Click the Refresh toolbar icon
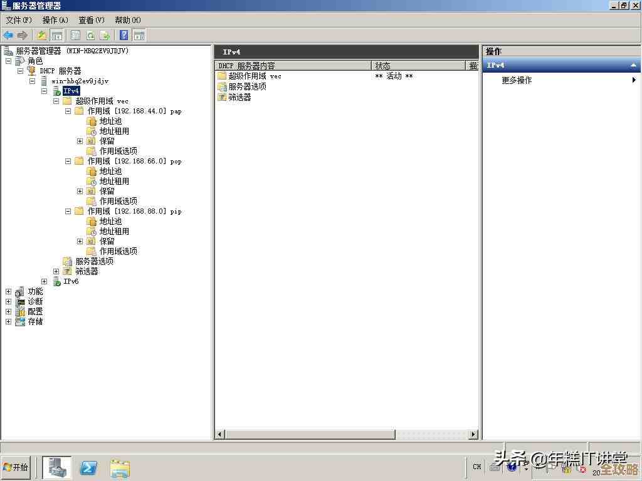 [90, 36]
